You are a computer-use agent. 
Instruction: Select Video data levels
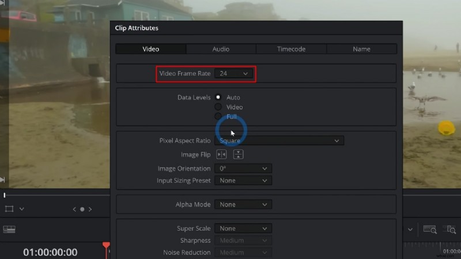click(218, 107)
